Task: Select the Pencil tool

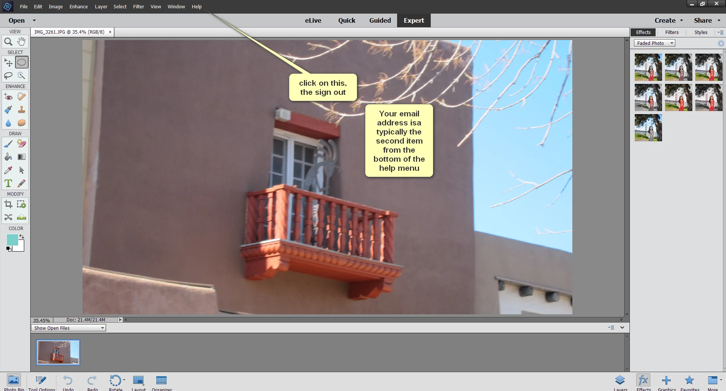Action: 22,183
